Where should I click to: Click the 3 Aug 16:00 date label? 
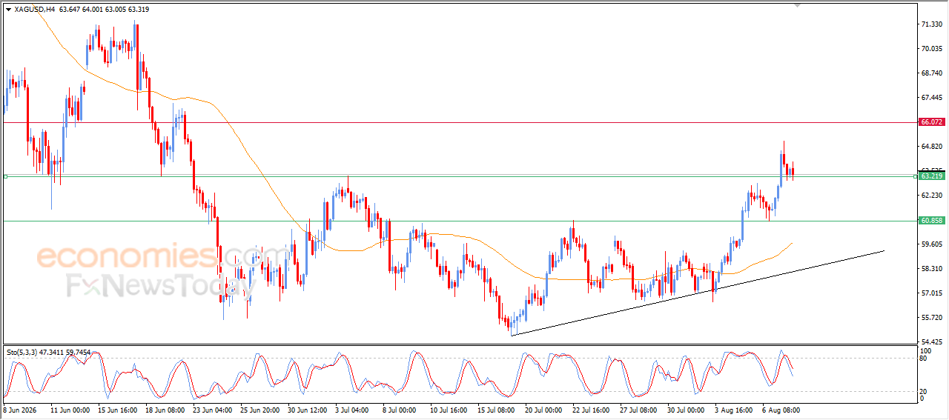click(734, 409)
